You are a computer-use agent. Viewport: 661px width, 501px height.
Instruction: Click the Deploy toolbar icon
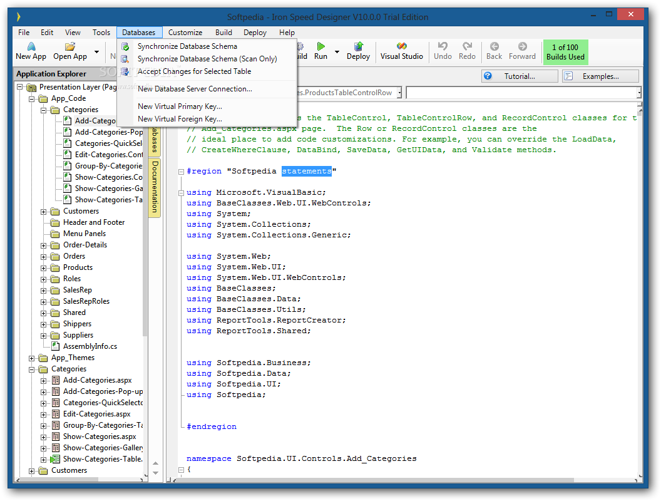click(358, 46)
